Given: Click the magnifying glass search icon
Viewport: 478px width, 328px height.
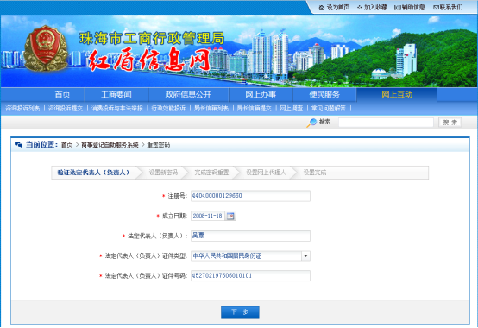Looking at the screenshot, I should point(311,123).
